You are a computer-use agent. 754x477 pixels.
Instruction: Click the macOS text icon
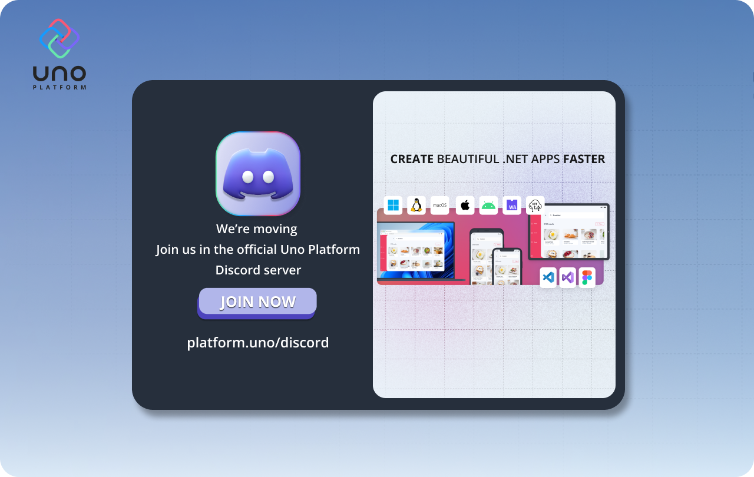(440, 205)
